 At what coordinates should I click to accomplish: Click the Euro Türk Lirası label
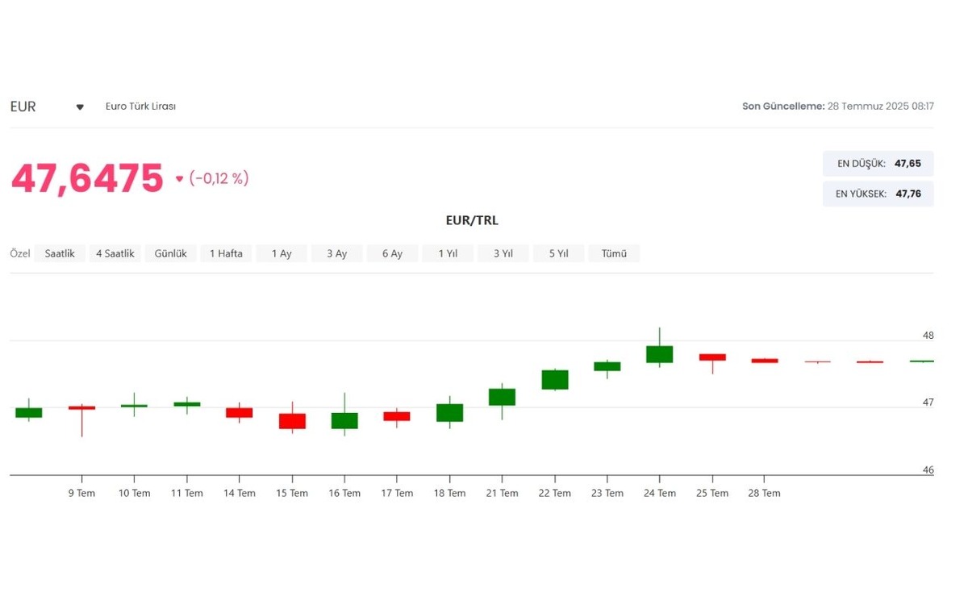140,106
